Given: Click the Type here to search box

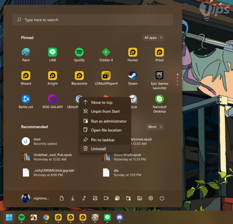Looking at the screenshot, I should tap(93, 20).
